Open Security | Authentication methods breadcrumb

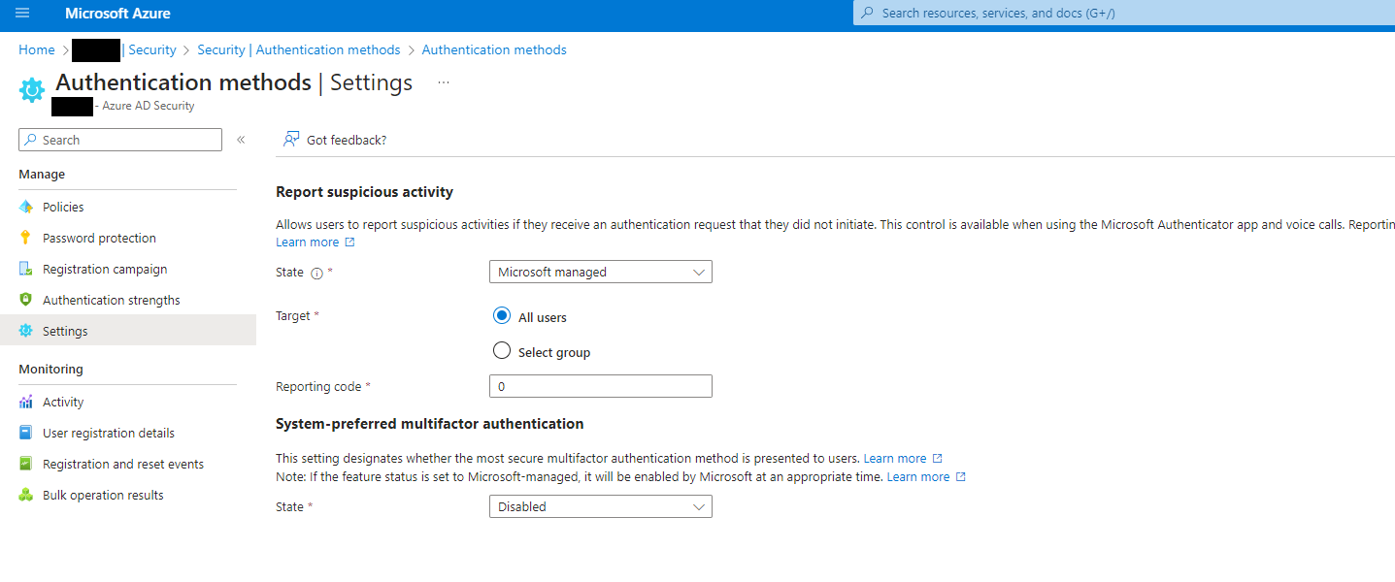pyautogui.click(x=299, y=49)
